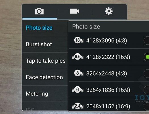Screen dimensions: 149x114
Task: Click the 8M resolution badge icon
Action: (79, 73)
